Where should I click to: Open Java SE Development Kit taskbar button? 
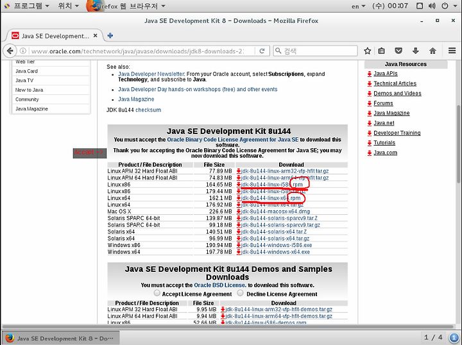61,338
